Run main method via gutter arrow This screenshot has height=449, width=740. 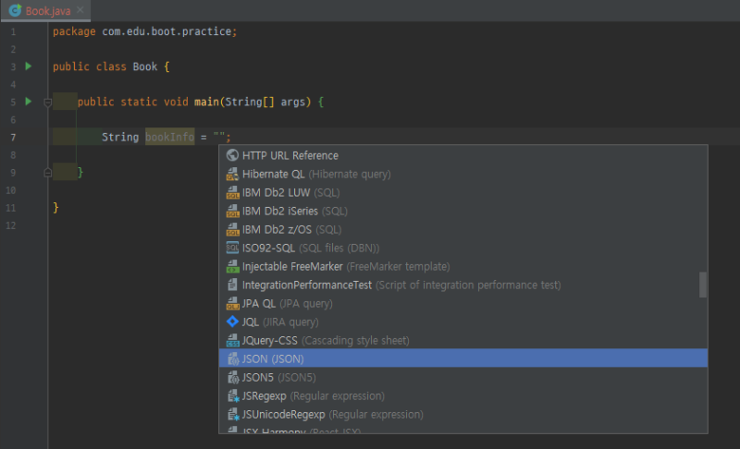[29, 102]
